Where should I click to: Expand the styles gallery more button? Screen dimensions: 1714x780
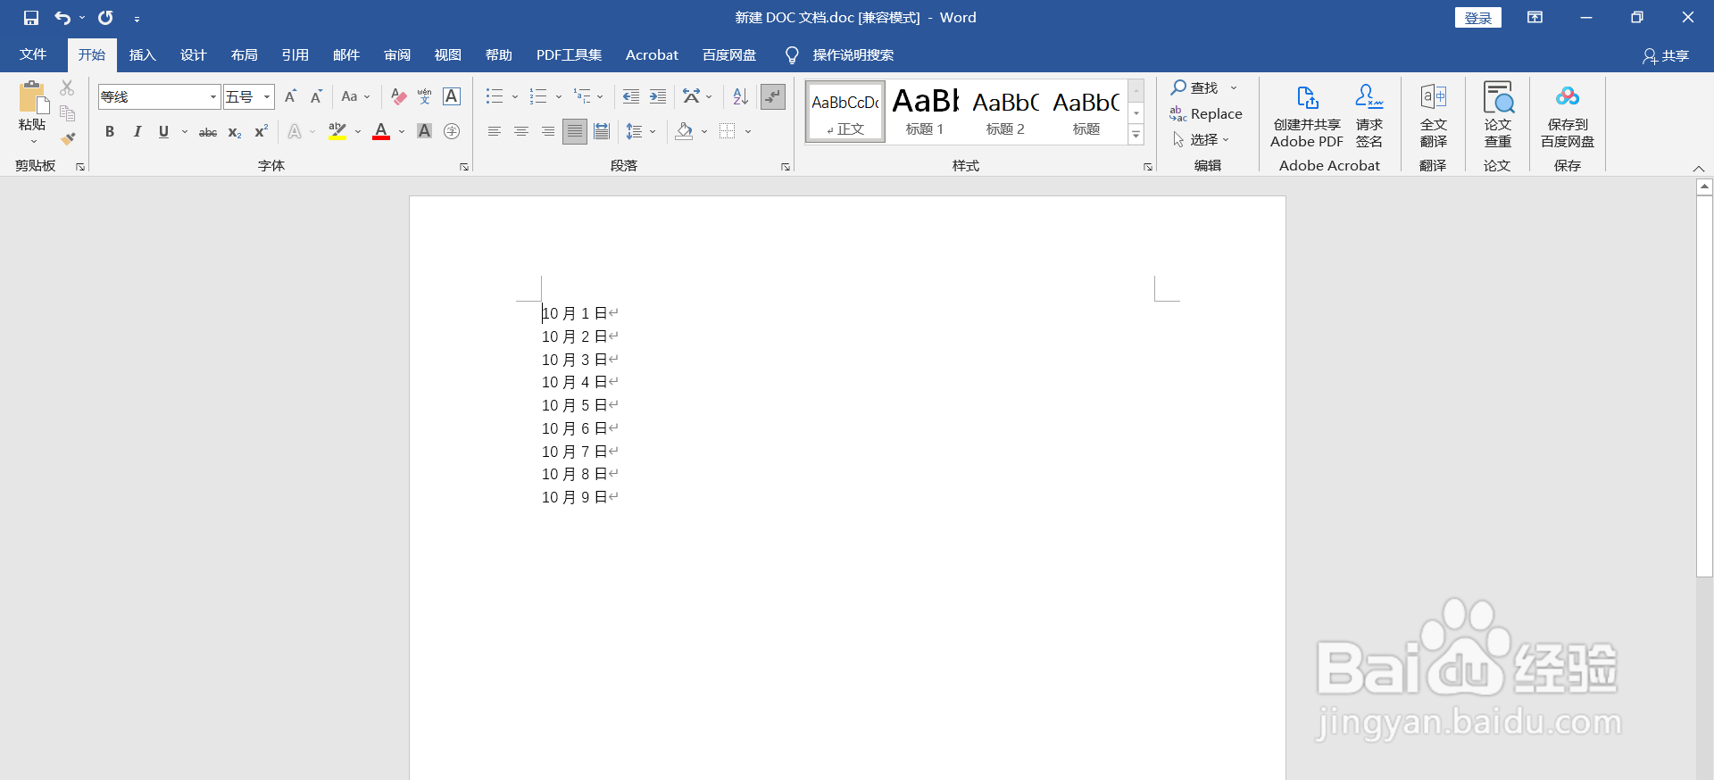click(x=1136, y=135)
